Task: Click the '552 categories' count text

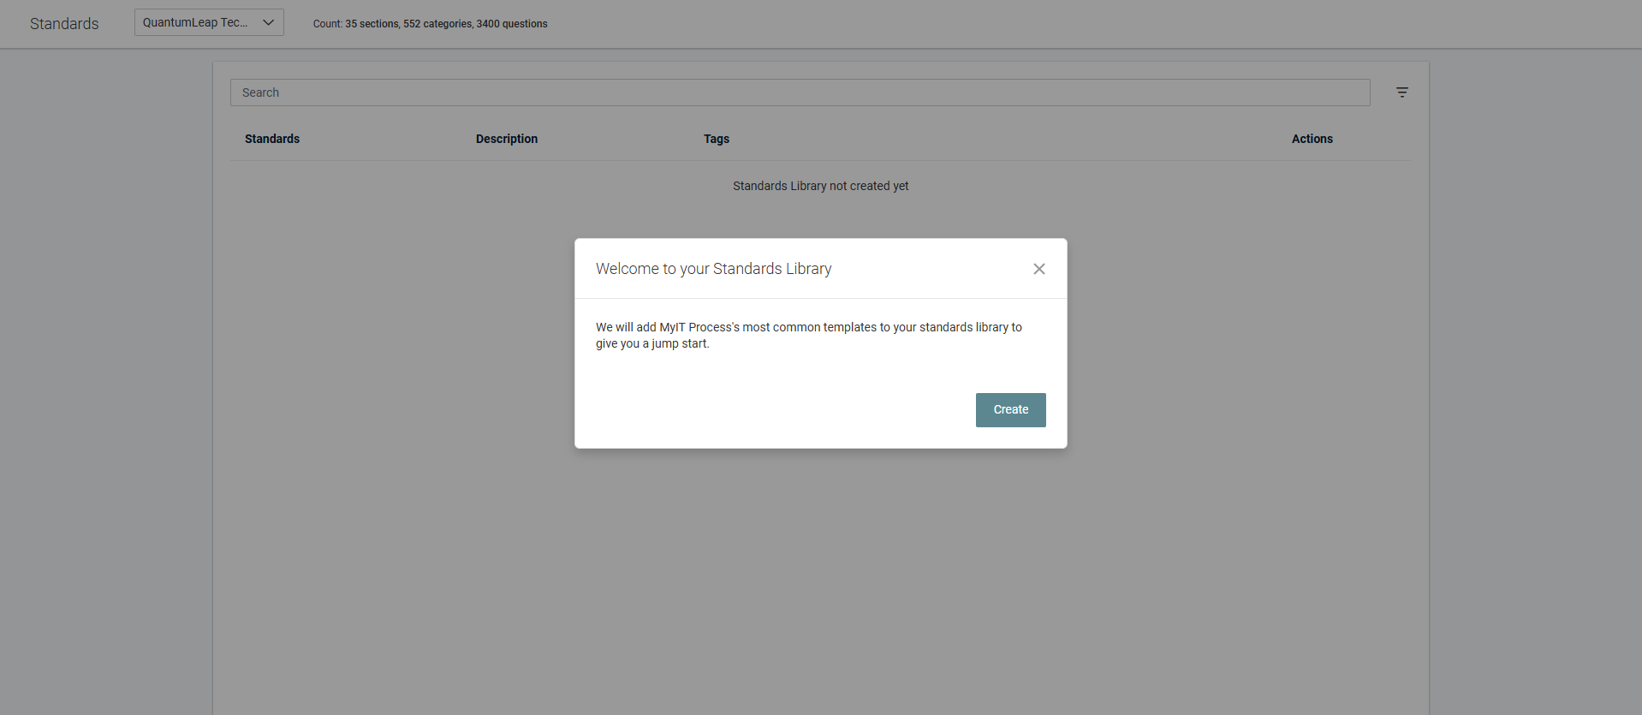Action: 437,24
